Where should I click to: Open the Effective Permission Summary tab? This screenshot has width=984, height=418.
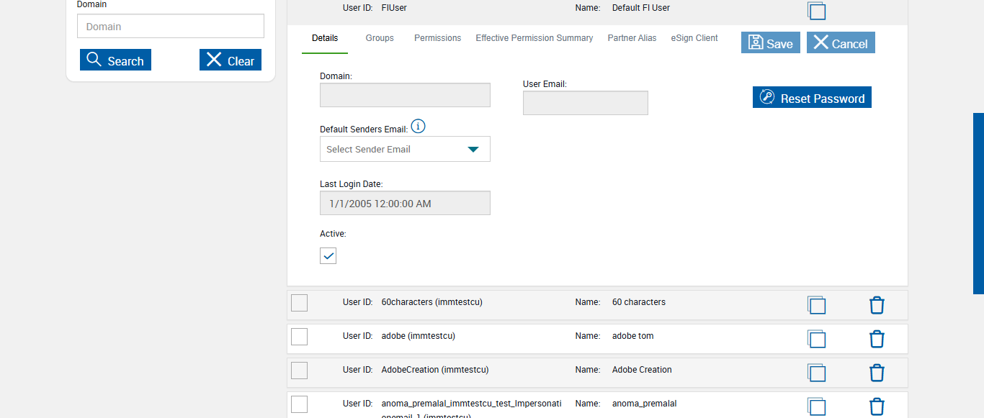click(x=534, y=38)
